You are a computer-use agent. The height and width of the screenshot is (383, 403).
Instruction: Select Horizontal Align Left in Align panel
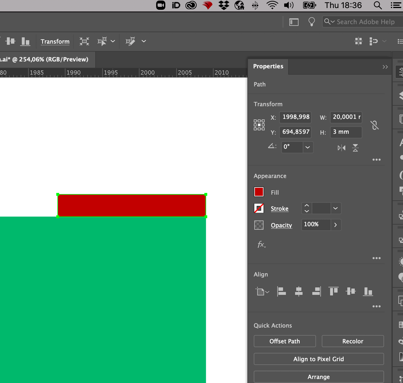pyautogui.click(x=281, y=291)
